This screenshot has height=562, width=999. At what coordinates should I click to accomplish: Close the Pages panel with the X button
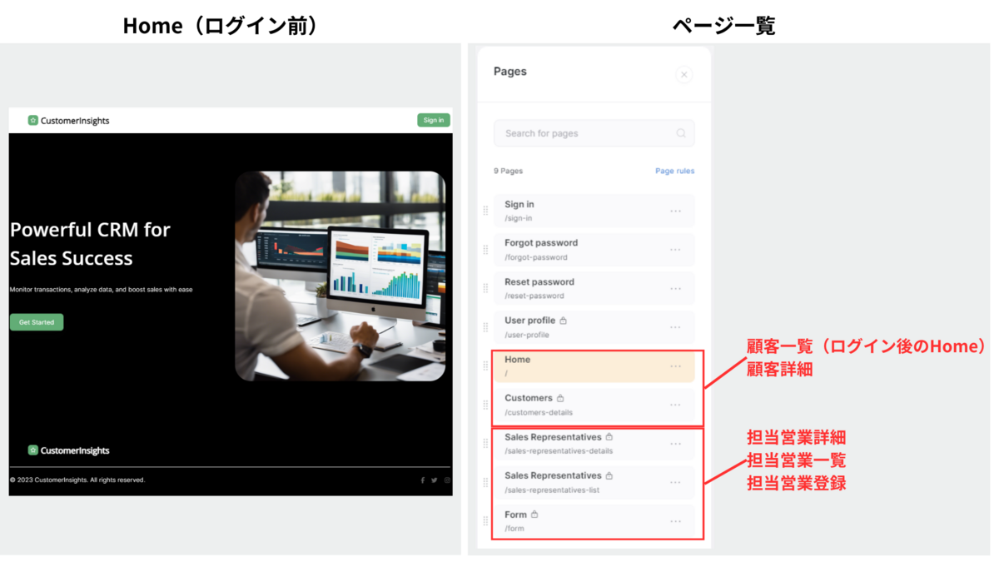pyautogui.click(x=683, y=75)
